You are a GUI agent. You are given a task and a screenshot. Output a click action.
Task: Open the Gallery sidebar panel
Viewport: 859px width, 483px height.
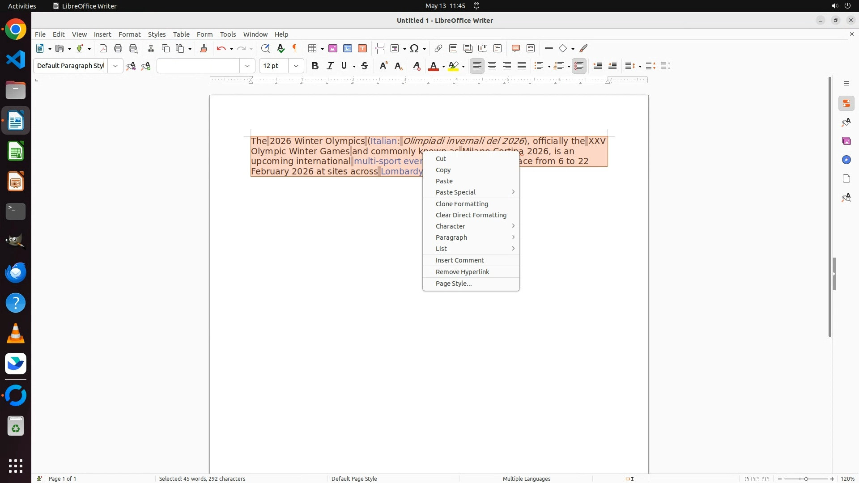pos(846,141)
